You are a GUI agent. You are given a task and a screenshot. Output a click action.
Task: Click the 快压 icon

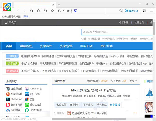click(x=27, y=99)
